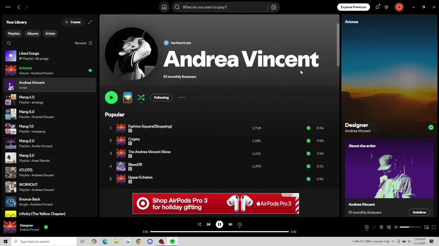
Task: Open the Miniplayer icon
Action: (x=426, y=227)
